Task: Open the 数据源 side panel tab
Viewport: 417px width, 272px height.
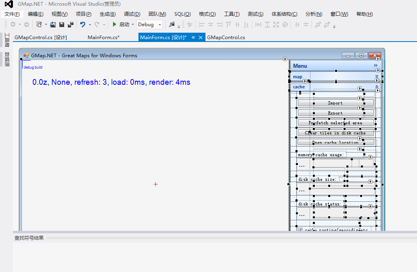Action: point(7,59)
